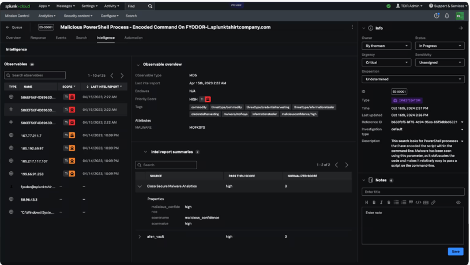Collapse Cisco Secure Malware Analytics row
This screenshot has width=470, height=265.
coord(140,186)
